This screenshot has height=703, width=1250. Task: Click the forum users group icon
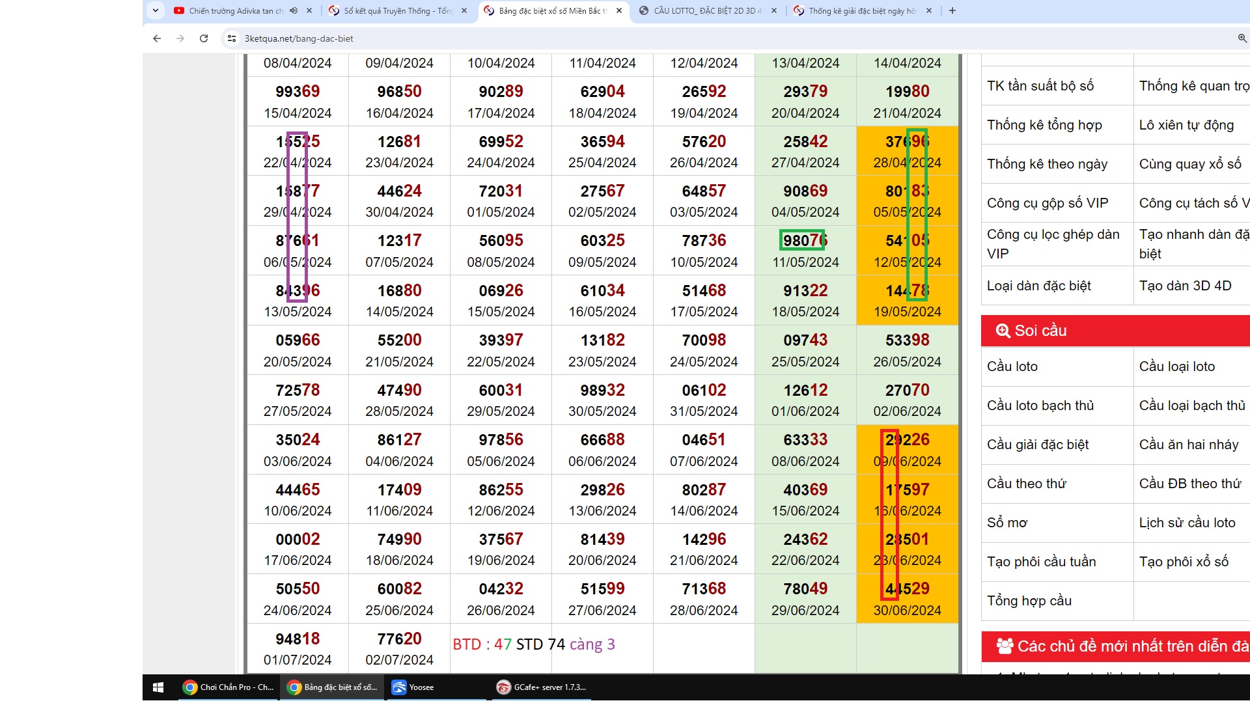[1005, 646]
